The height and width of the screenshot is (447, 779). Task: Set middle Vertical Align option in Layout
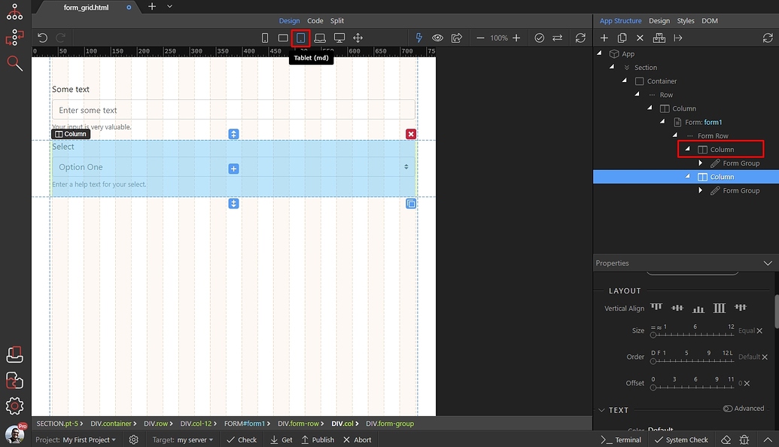(698, 307)
